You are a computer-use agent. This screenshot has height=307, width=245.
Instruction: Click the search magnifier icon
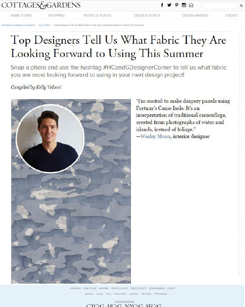click(x=241, y=6)
